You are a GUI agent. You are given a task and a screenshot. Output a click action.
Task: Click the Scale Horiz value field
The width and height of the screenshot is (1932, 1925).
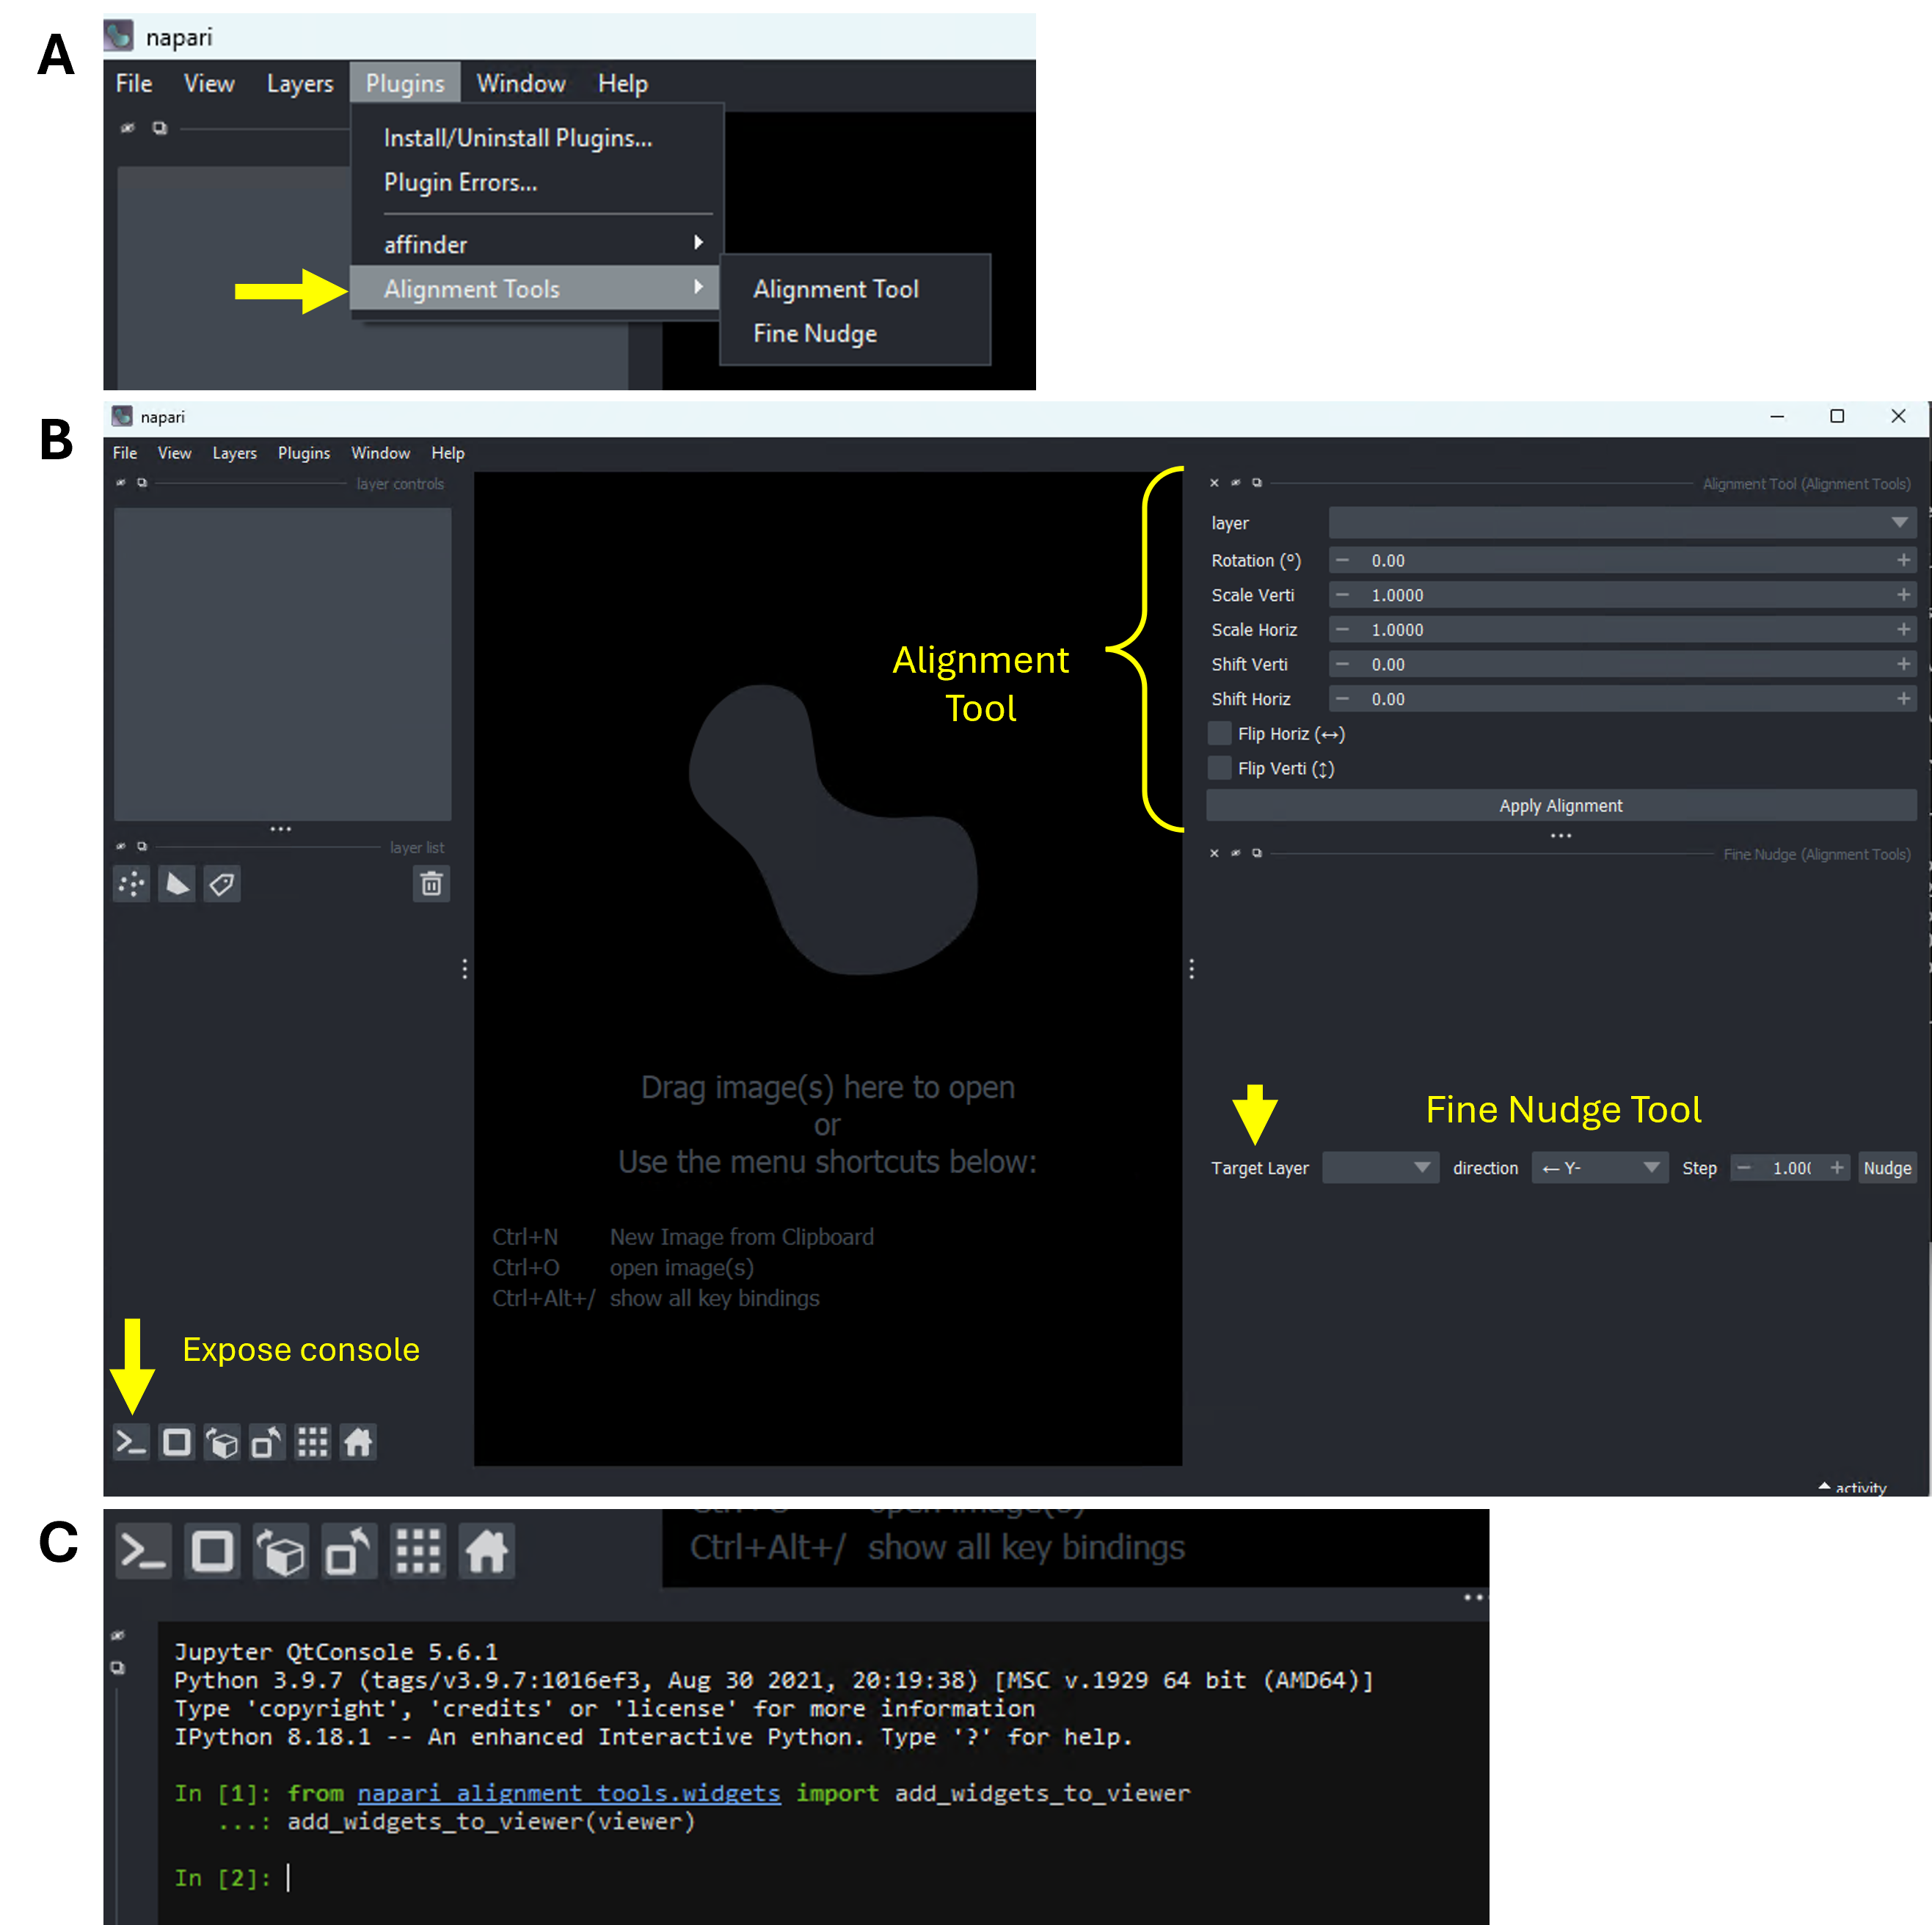pos(1622,630)
